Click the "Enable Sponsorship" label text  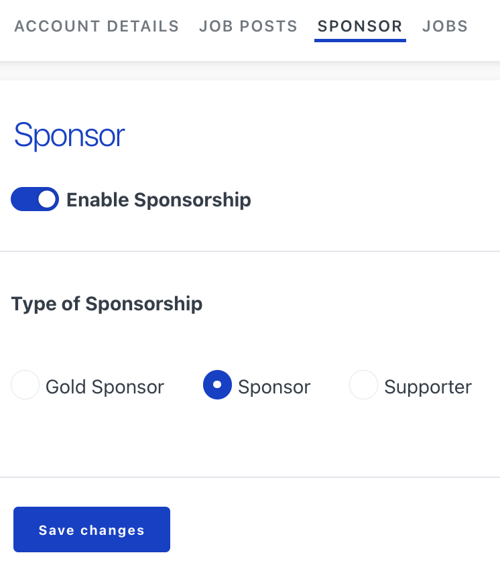159,200
